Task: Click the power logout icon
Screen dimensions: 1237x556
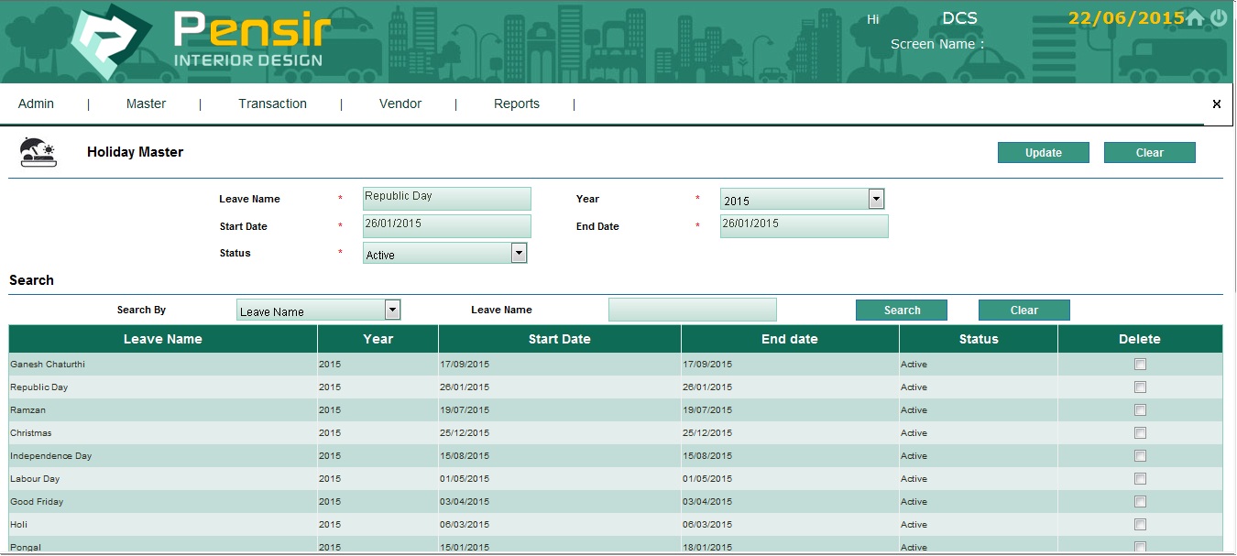Action: tap(1219, 18)
